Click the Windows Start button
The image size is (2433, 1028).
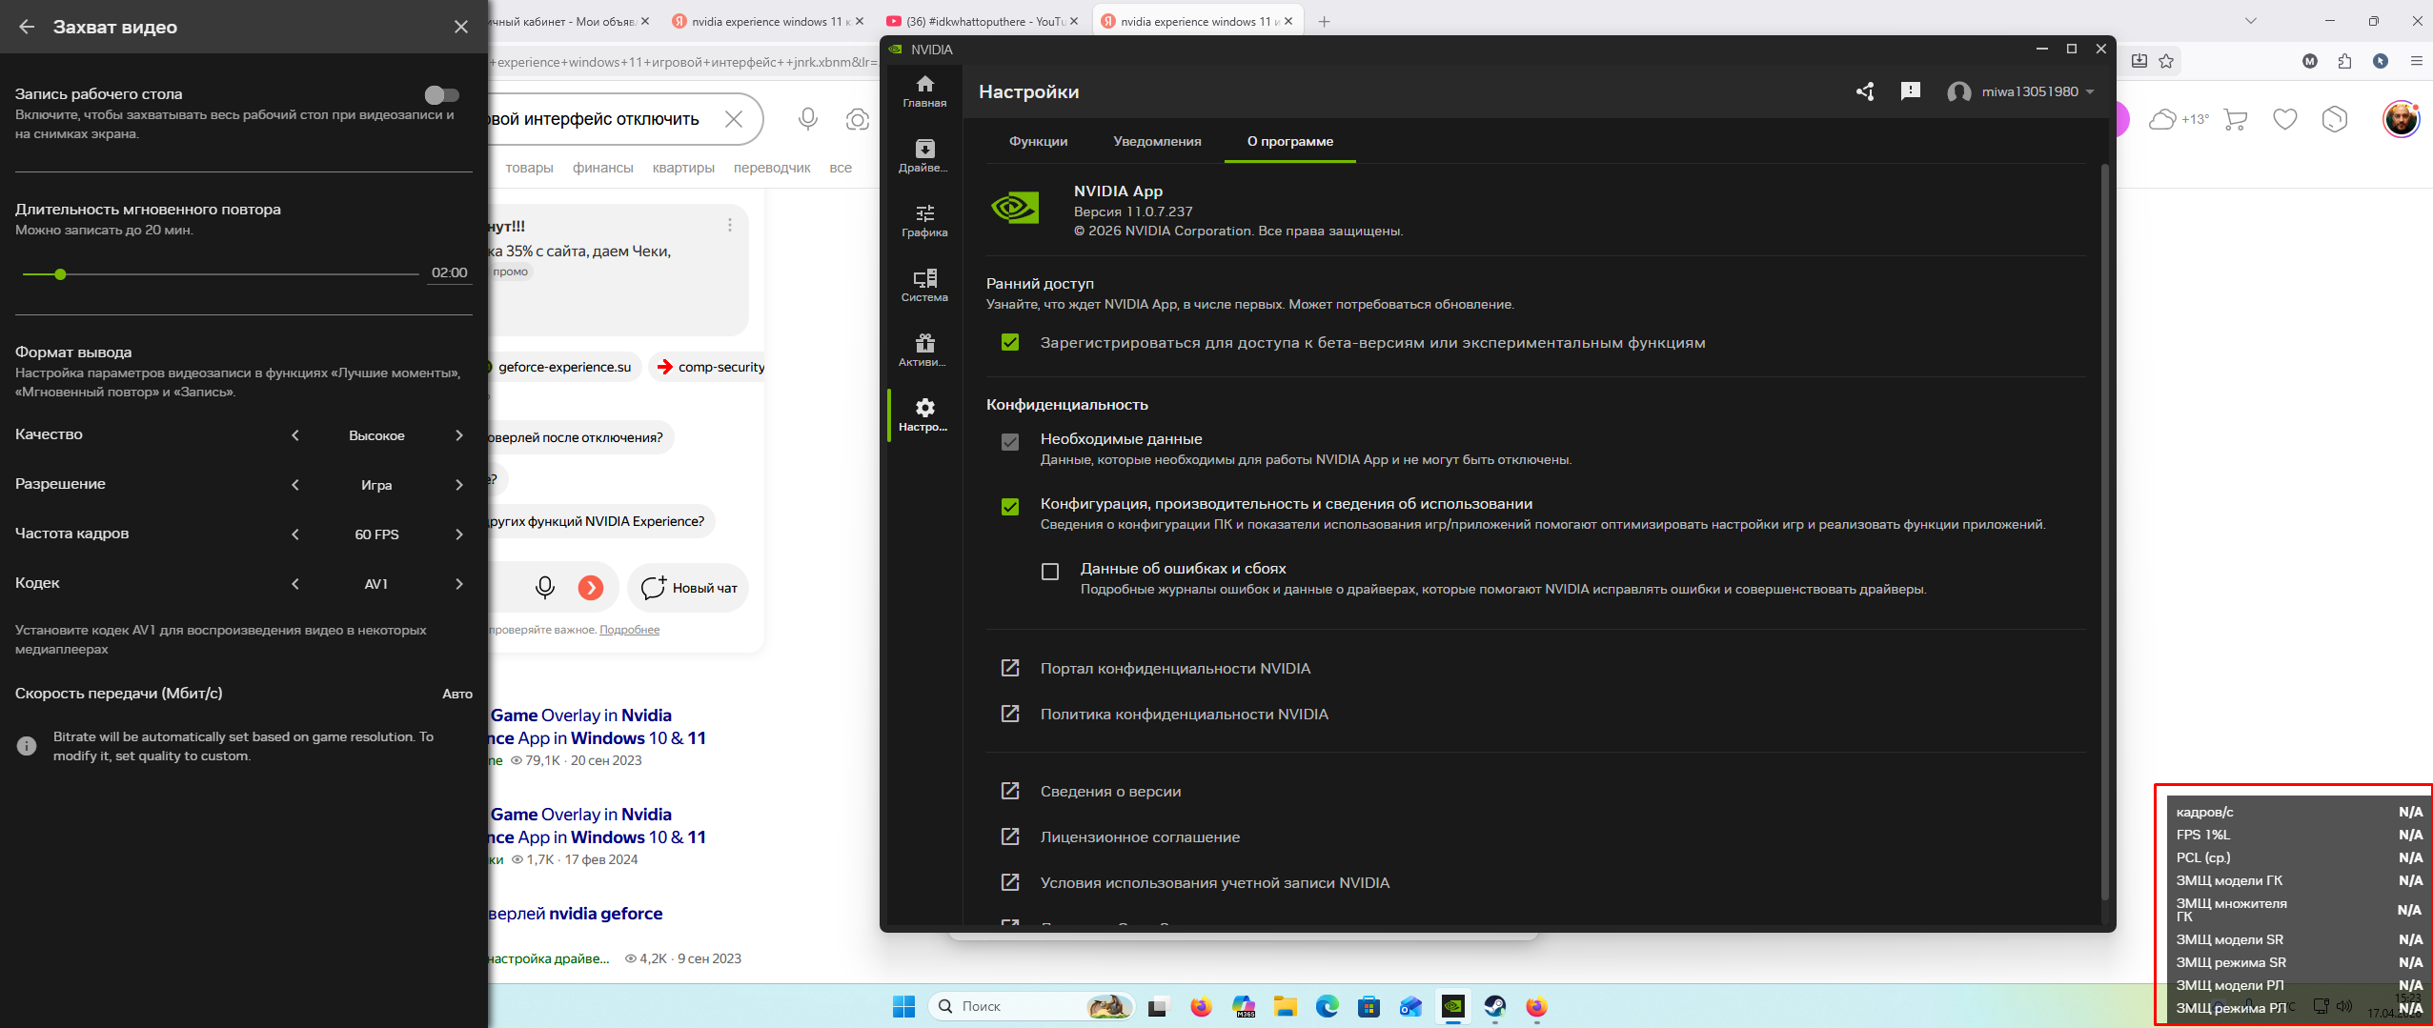click(x=903, y=1006)
